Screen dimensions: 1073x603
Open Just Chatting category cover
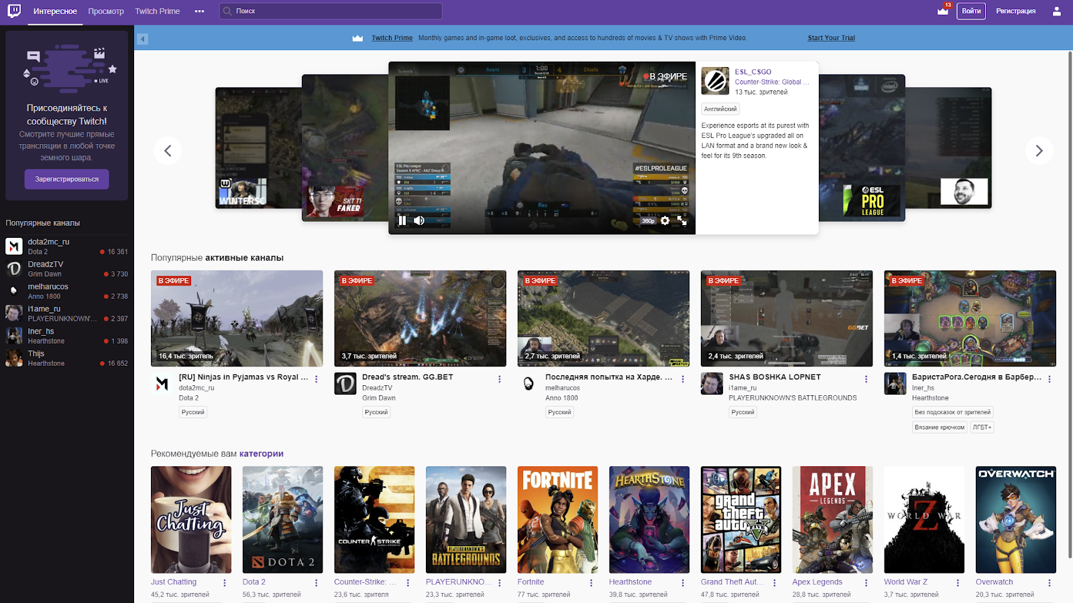(191, 520)
